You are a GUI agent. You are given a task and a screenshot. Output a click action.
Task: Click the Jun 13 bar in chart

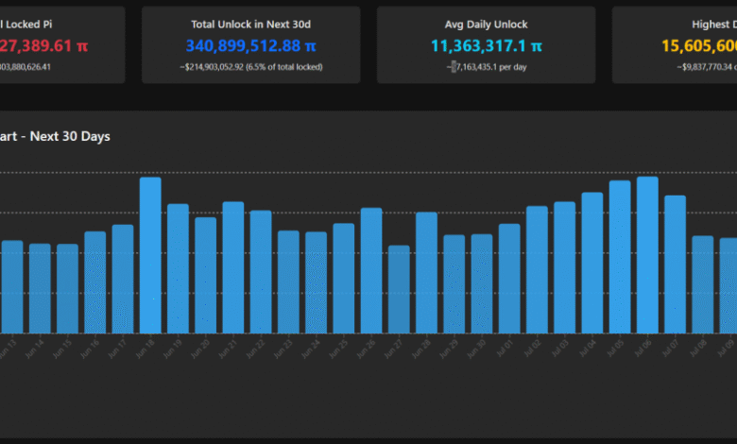(12, 287)
